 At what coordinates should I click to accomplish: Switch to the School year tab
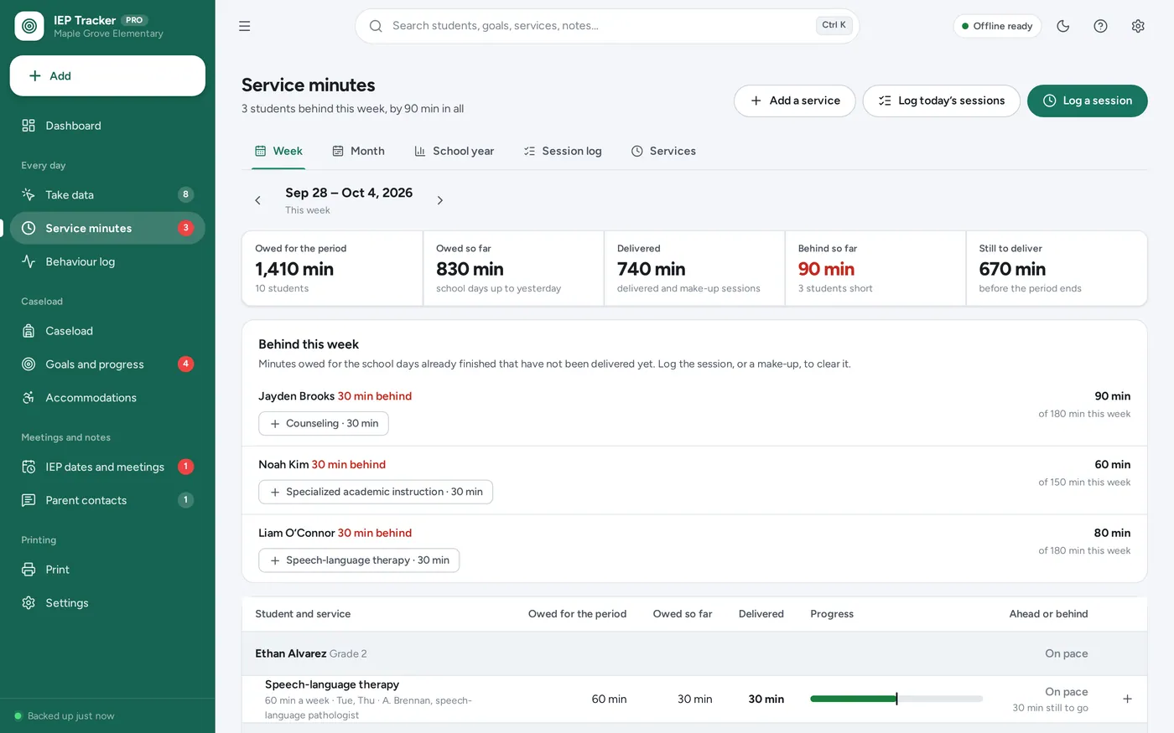[x=454, y=151]
